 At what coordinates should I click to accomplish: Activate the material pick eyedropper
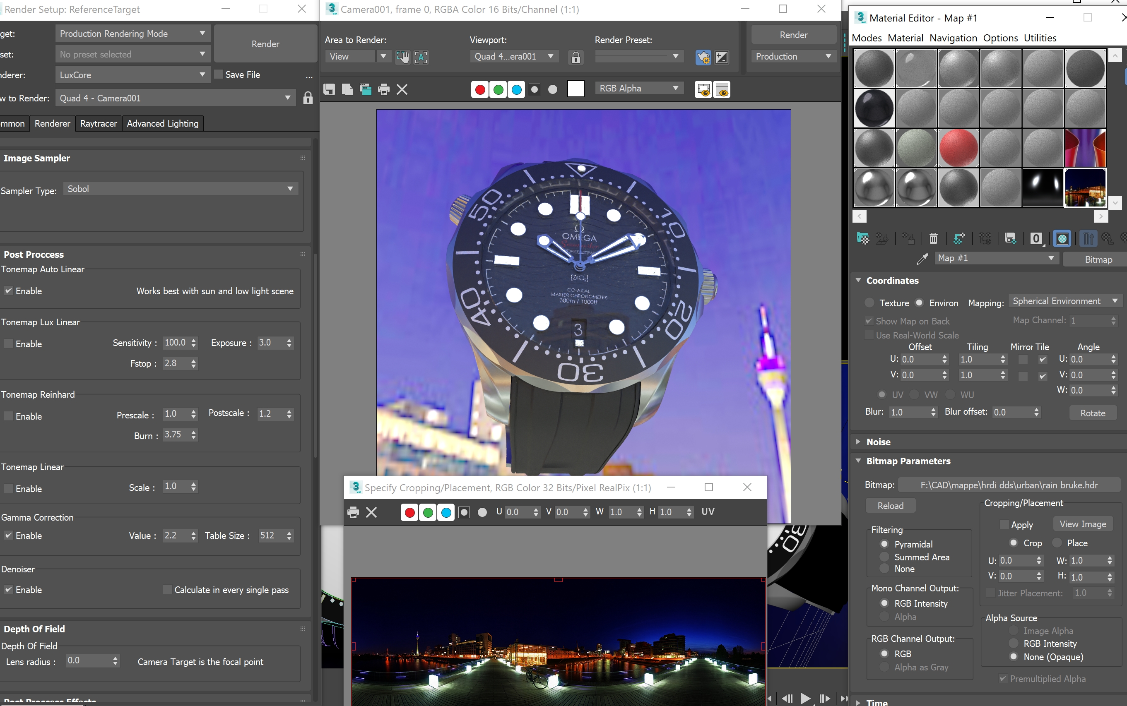click(x=923, y=259)
